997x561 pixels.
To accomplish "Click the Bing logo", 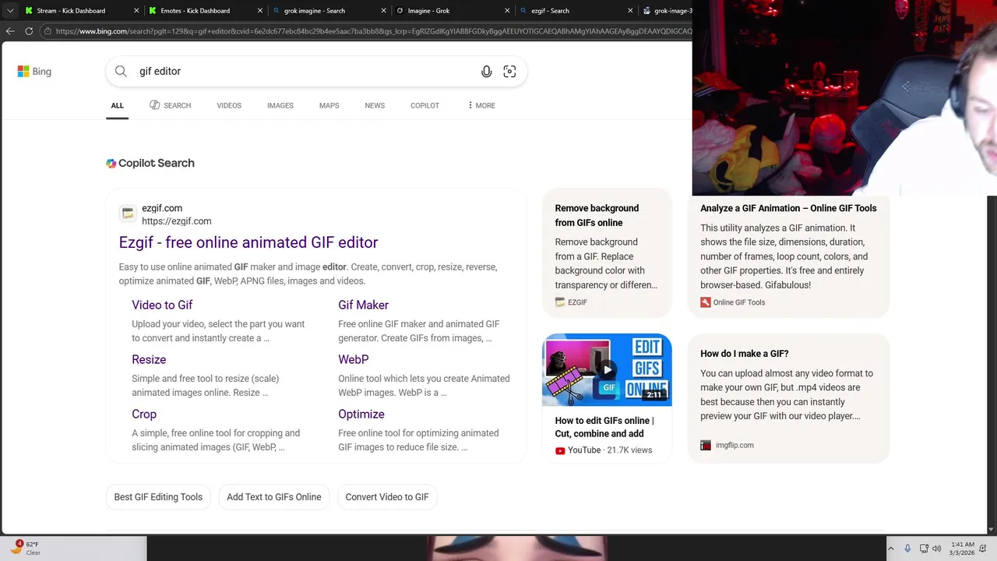I will click(x=34, y=71).
